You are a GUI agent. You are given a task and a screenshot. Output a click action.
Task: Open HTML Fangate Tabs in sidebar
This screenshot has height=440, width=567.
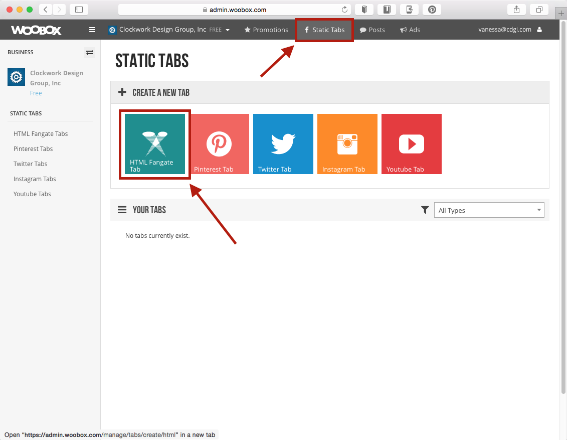pos(41,134)
